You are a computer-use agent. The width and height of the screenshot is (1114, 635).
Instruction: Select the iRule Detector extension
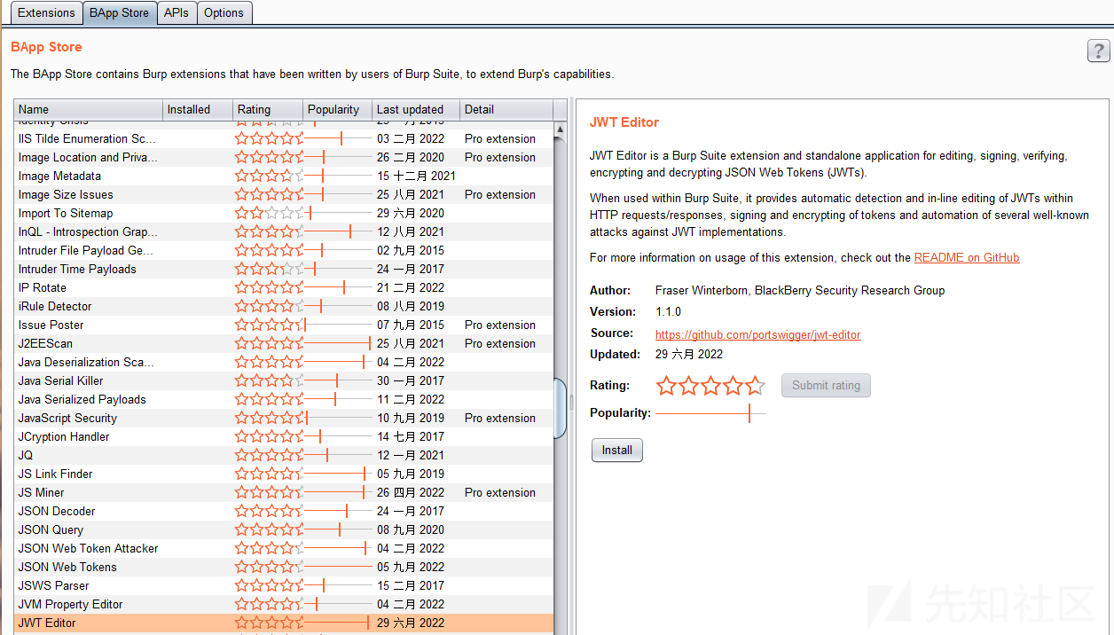55,306
